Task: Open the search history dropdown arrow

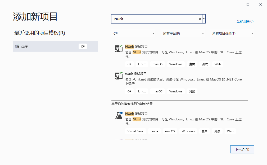Action: [204, 19]
